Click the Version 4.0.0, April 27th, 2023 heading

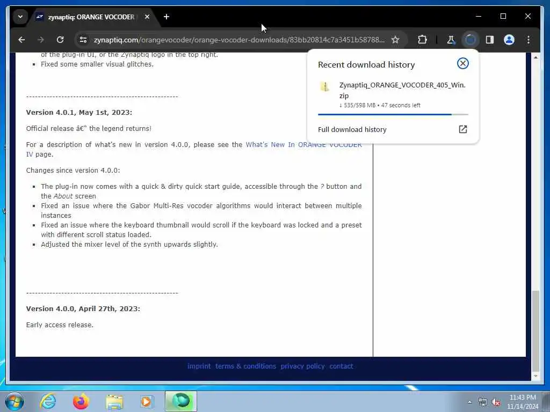pos(83,308)
